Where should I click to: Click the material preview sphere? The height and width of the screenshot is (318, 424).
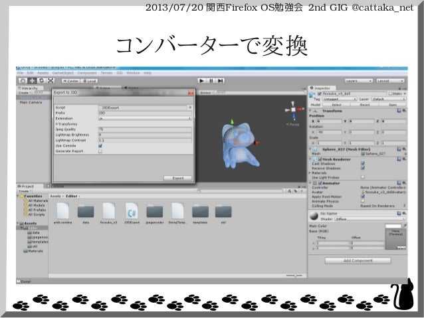[x=314, y=216]
